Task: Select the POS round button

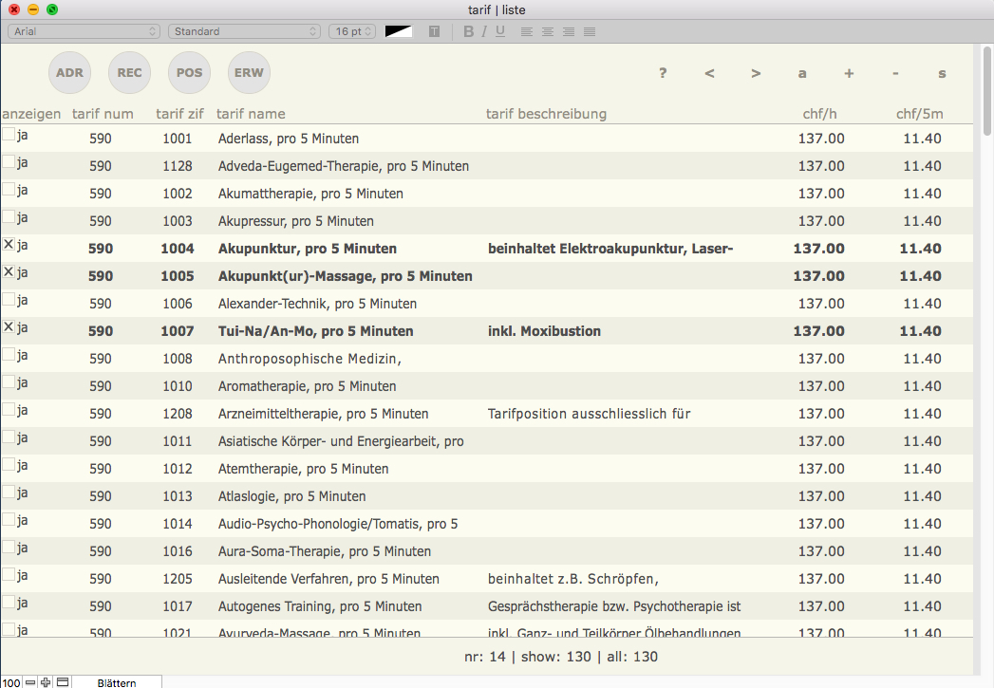Action: point(190,73)
